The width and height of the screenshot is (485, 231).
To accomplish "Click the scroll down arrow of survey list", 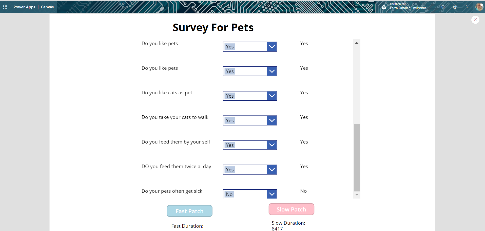I will point(357,195).
